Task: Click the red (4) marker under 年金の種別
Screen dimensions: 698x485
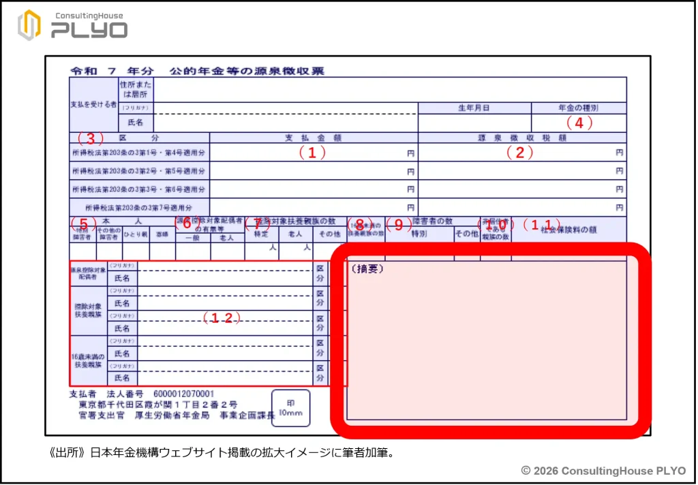Action: pyautogui.click(x=579, y=123)
